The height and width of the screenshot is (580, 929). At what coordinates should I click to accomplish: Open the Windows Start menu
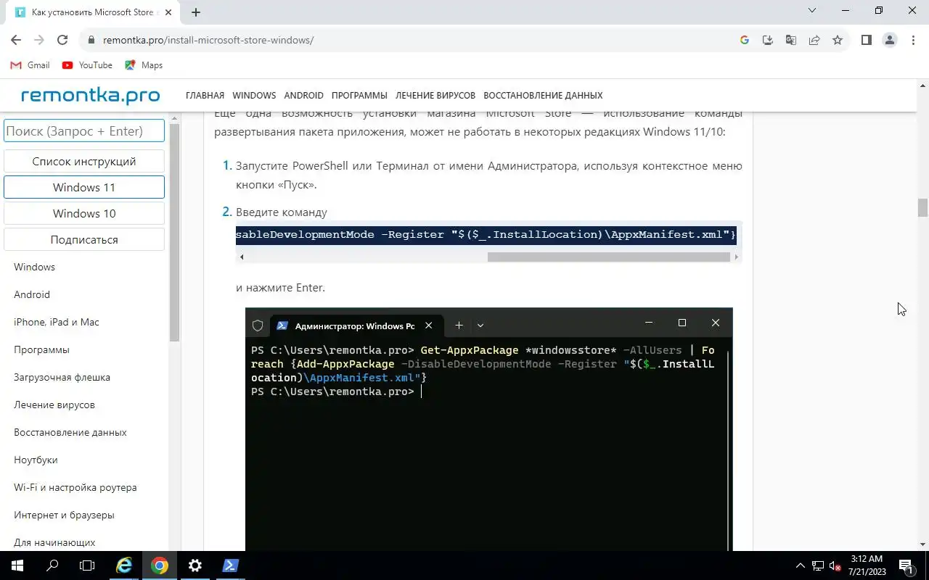click(17, 565)
